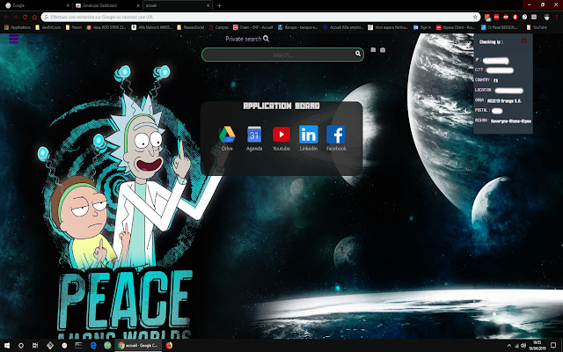Open the Cnam - ENF - Accueil bookmark
The height and width of the screenshot is (352, 563).
(x=253, y=27)
